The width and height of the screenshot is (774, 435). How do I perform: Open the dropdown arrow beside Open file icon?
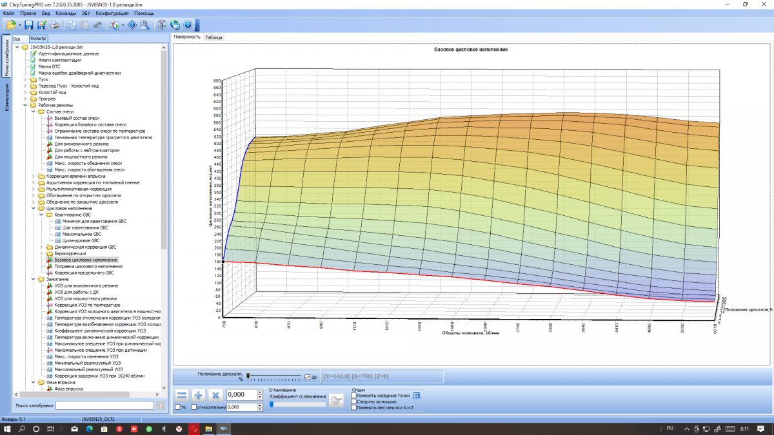[20, 25]
